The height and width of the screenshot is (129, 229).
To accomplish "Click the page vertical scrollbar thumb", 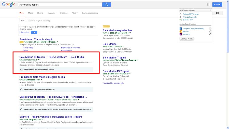I will click(x=228, y=28).
